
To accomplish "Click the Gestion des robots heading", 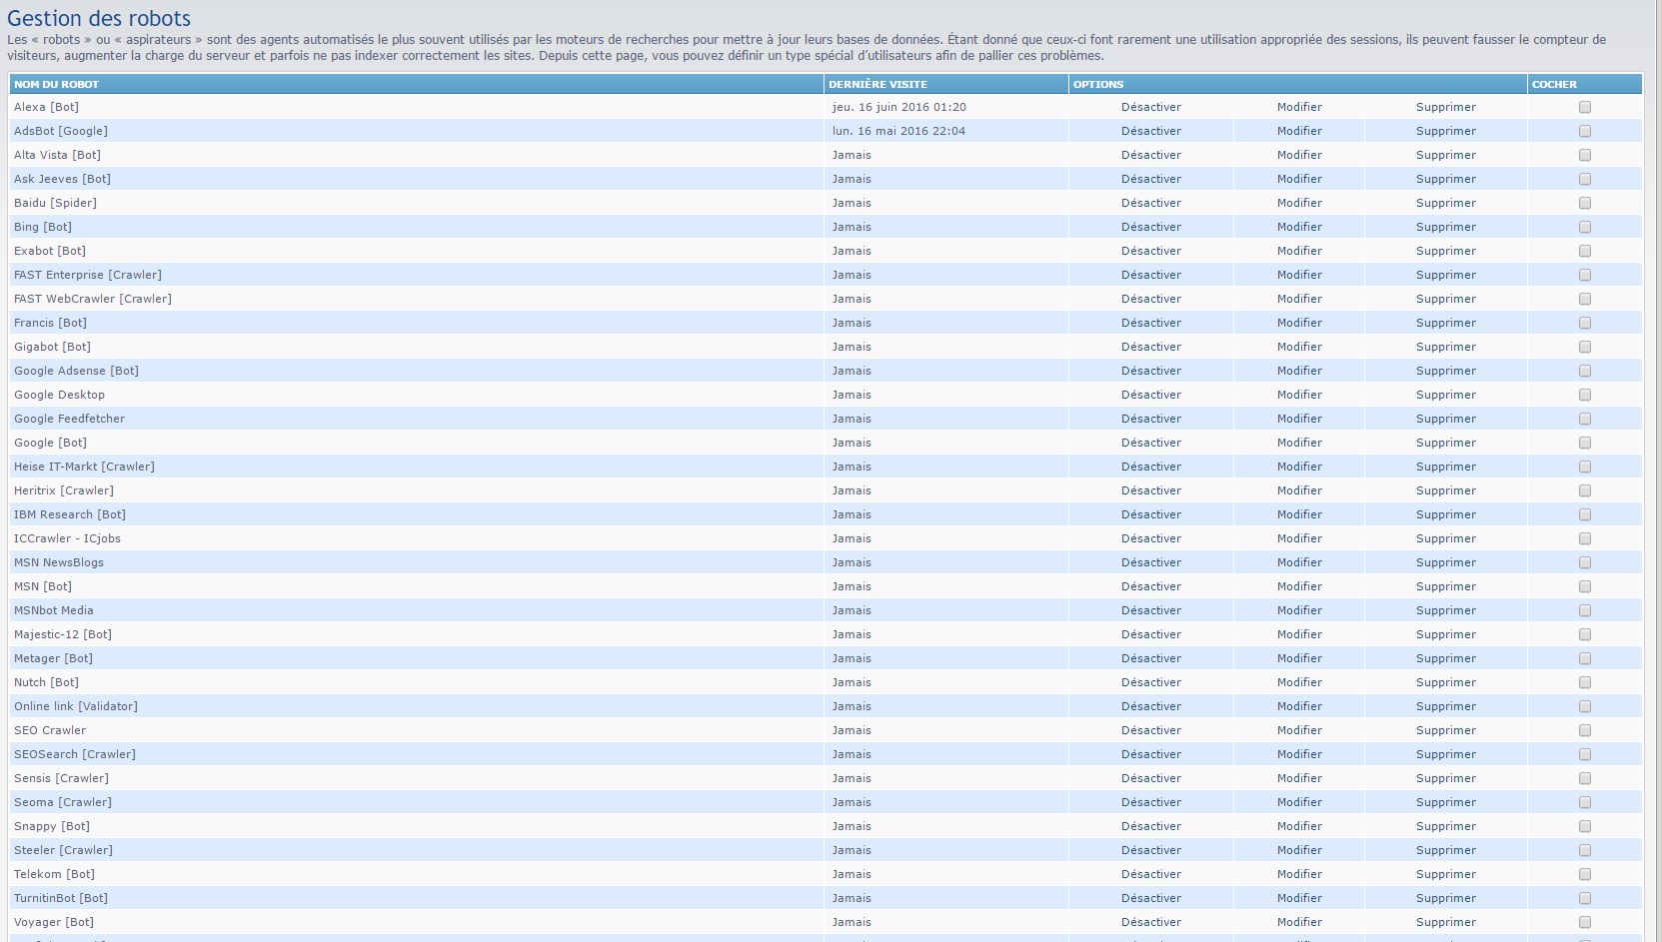I will click(x=99, y=18).
